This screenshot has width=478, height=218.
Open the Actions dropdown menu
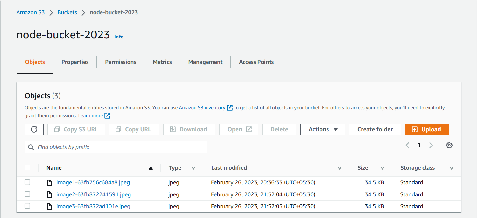(323, 129)
